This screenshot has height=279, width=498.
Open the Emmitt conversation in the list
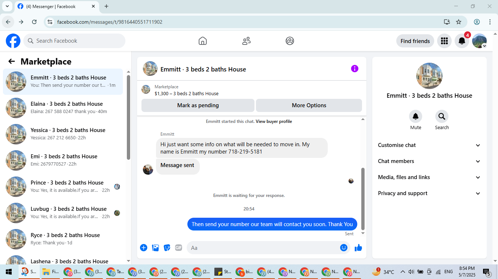63,82
